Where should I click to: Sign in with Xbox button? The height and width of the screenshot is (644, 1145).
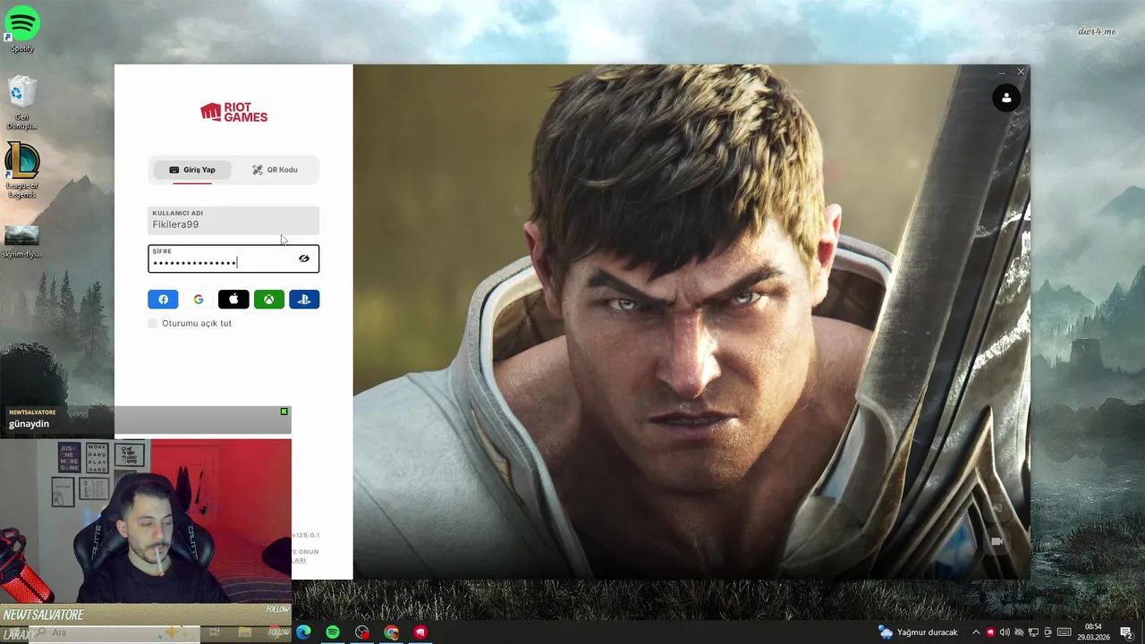click(269, 300)
